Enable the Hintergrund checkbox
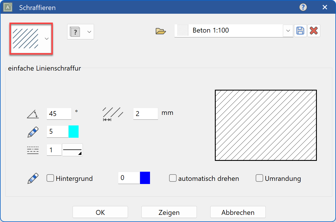336x222 pixels. pos(50,178)
